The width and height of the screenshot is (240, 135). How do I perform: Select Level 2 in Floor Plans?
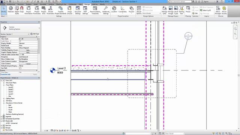[11, 91]
